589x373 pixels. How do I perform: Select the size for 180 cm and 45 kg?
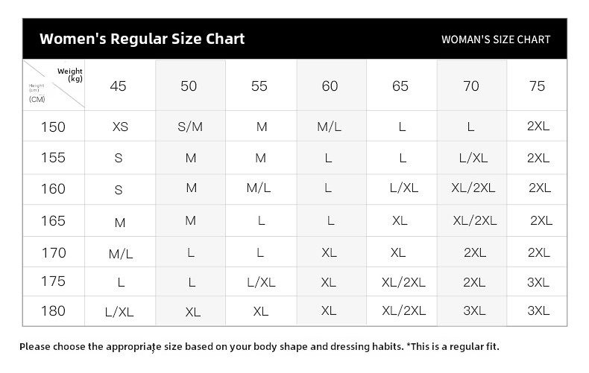pyautogui.click(x=119, y=313)
